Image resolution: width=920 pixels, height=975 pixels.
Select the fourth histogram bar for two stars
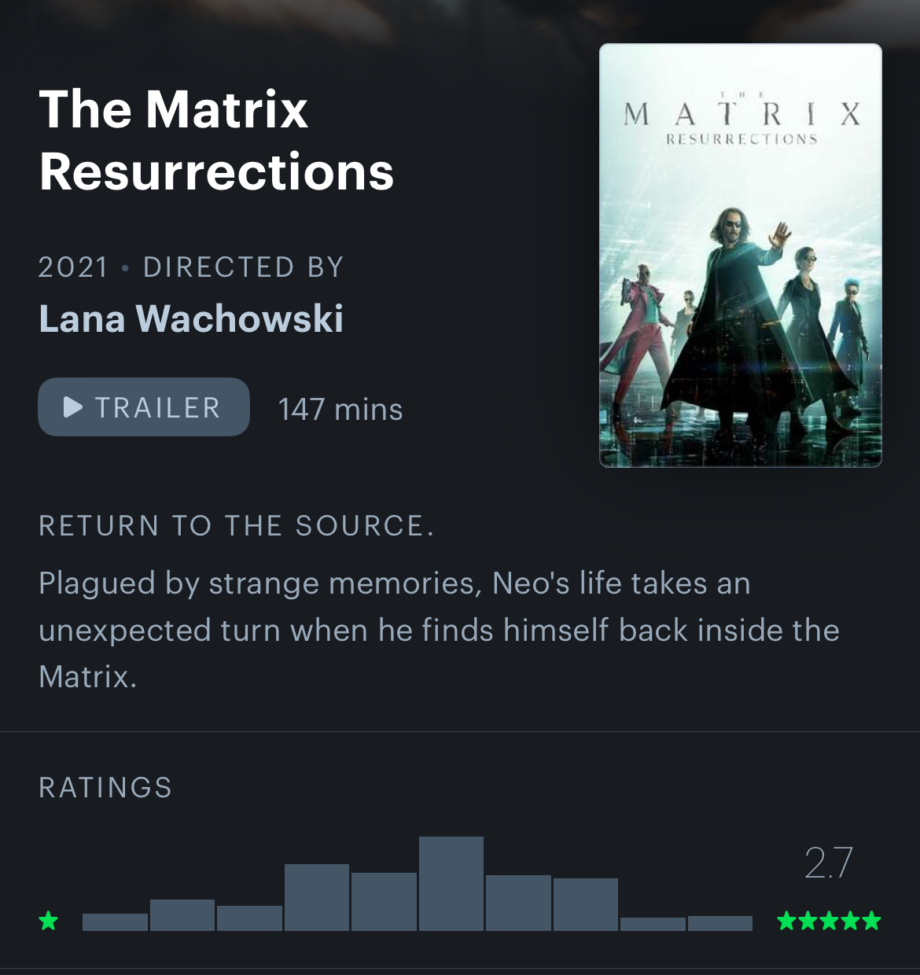(x=317, y=897)
